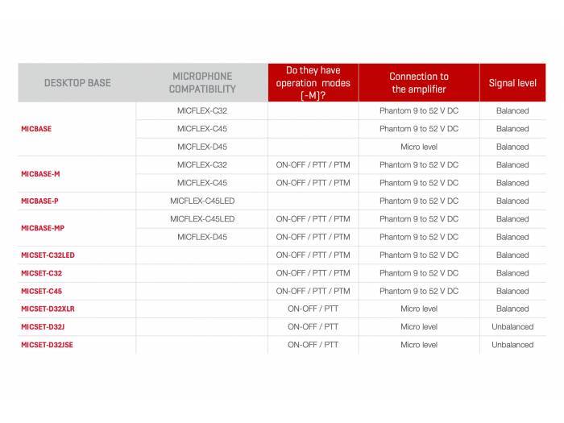This screenshot has height=423, width=564.
Task: Click the MICSET-C32 label
Action: [41, 273]
